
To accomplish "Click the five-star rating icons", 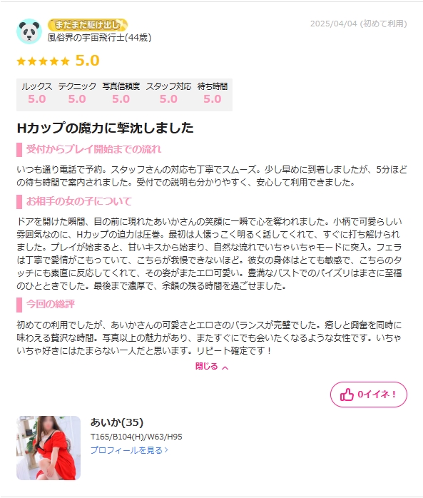I will [43, 61].
